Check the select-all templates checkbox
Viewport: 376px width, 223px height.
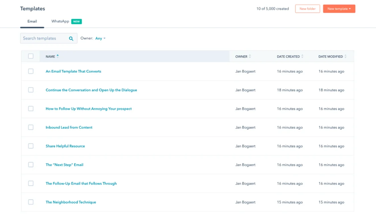pos(31,56)
